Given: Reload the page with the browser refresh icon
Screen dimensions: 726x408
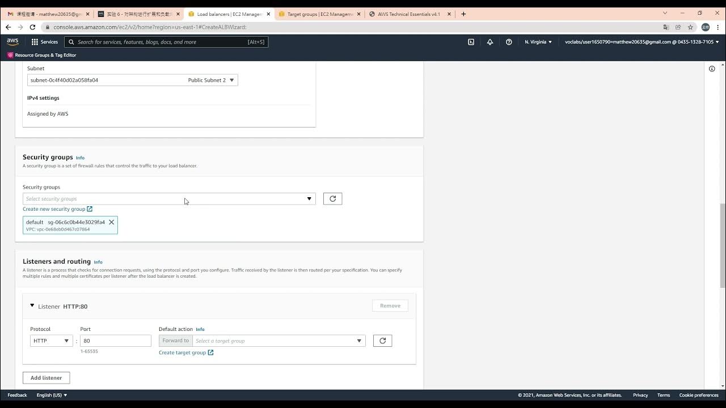Looking at the screenshot, I should [32, 27].
